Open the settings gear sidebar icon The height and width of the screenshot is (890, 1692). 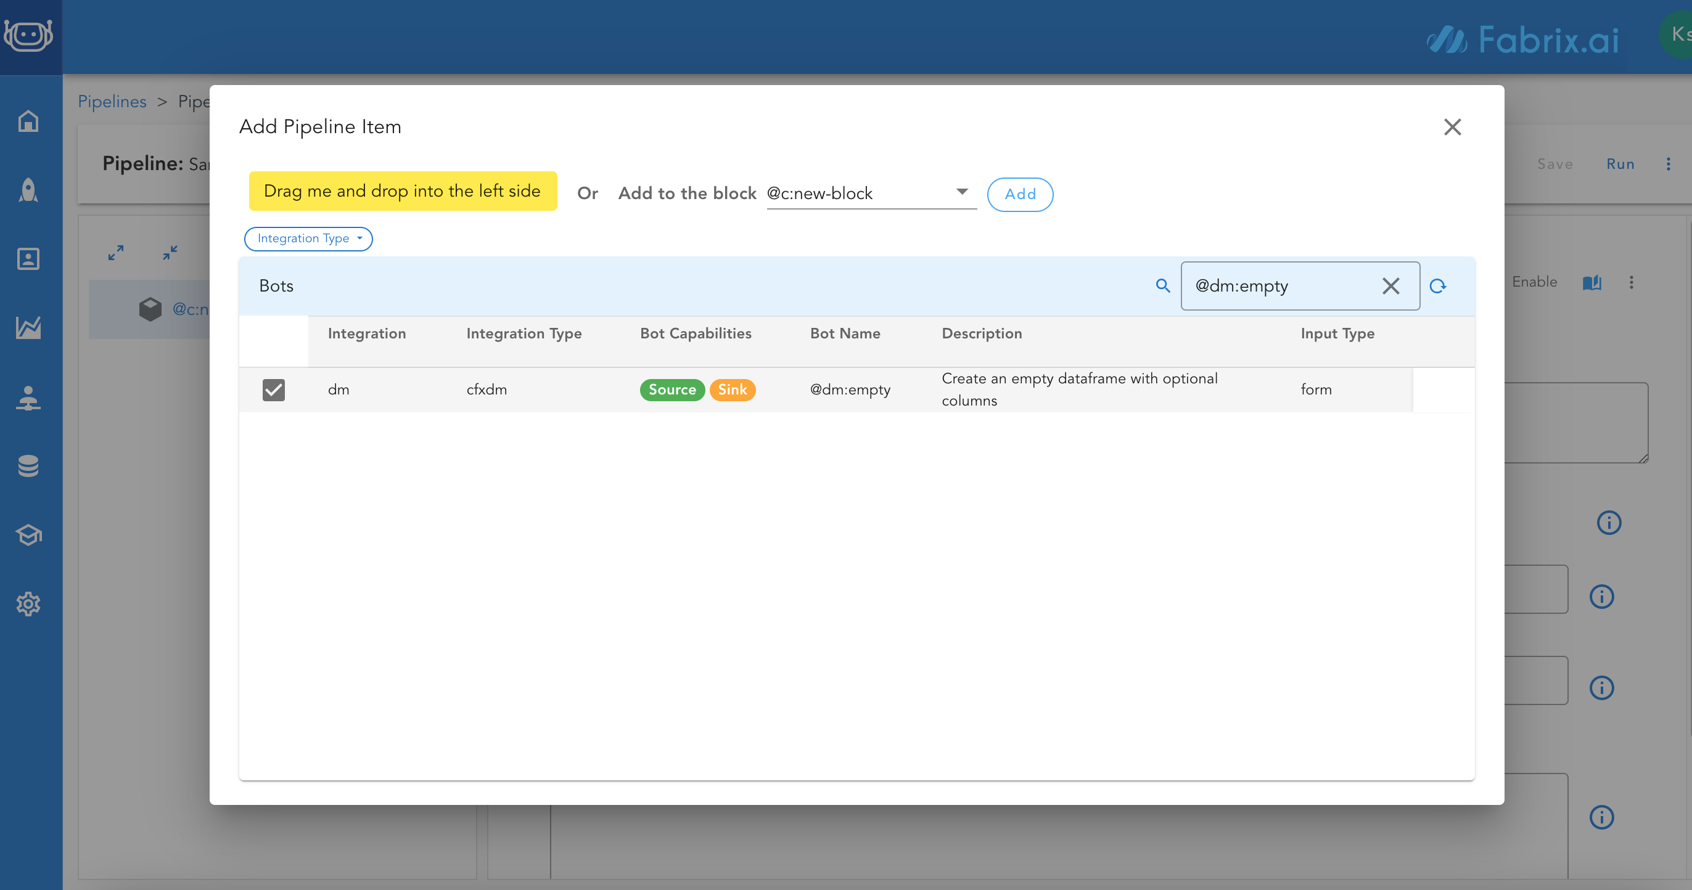coord(28,604)
